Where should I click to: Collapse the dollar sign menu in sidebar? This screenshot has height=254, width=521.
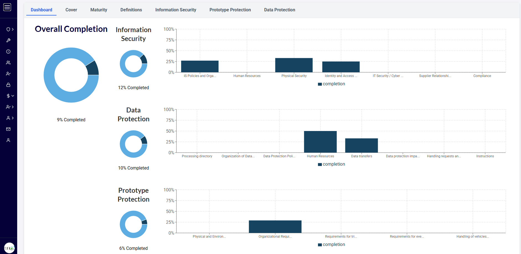click(10, 96)
